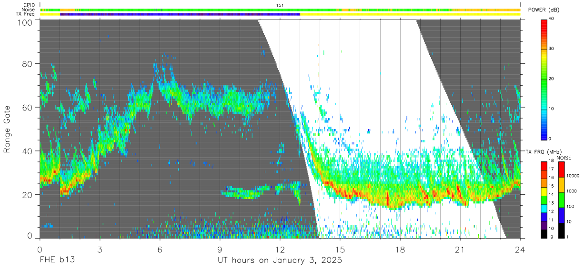
Task: Click the x-axis tick label '18'
Action: pyautogui.click(x=400, y=249)
